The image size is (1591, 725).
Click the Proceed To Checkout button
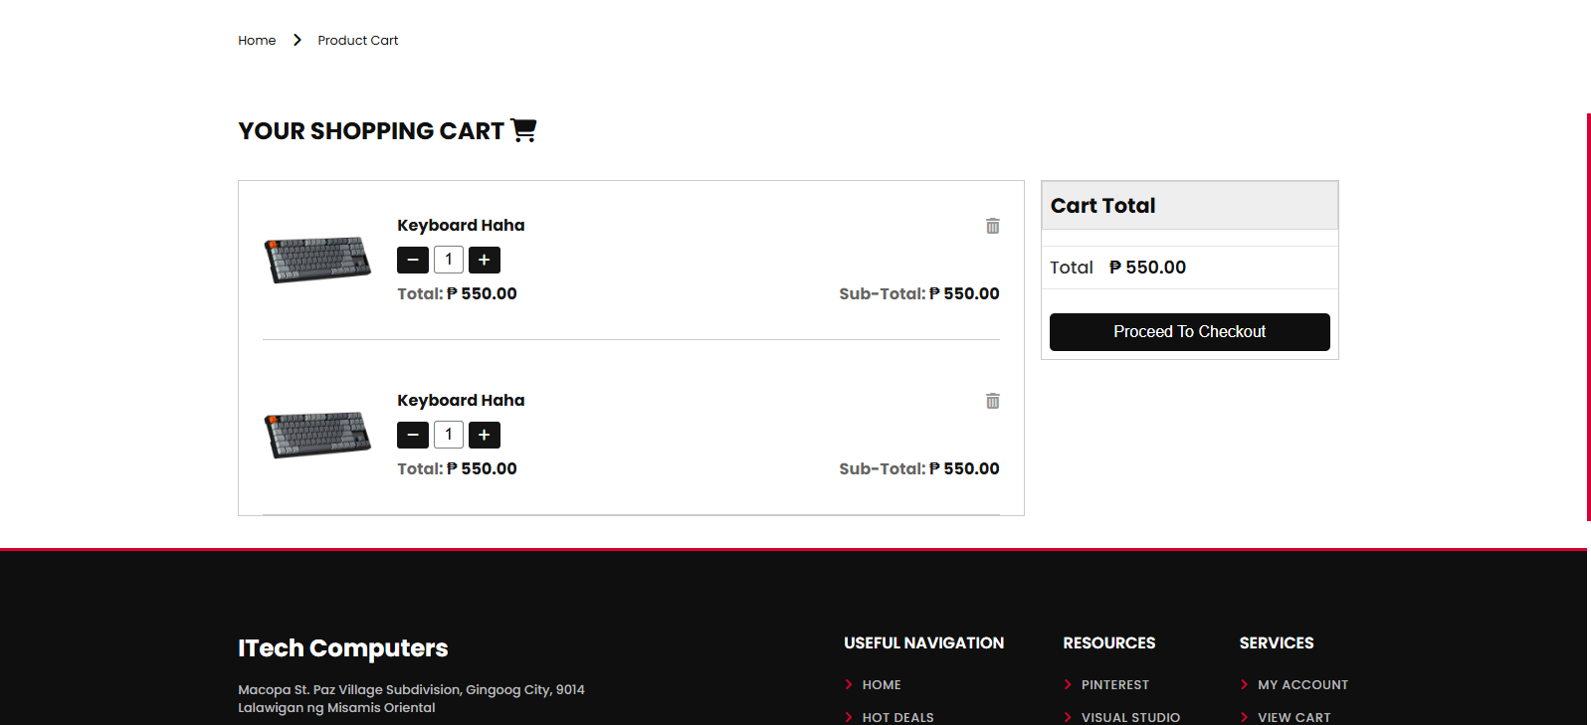(1189, 332)
